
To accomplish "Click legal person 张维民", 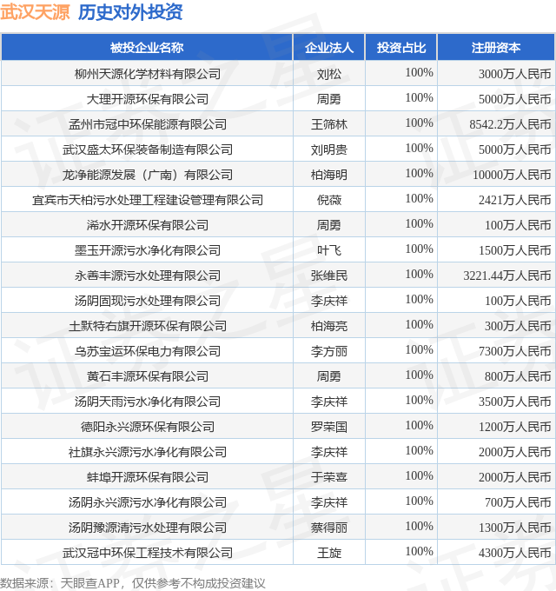I will click(329, 276).
